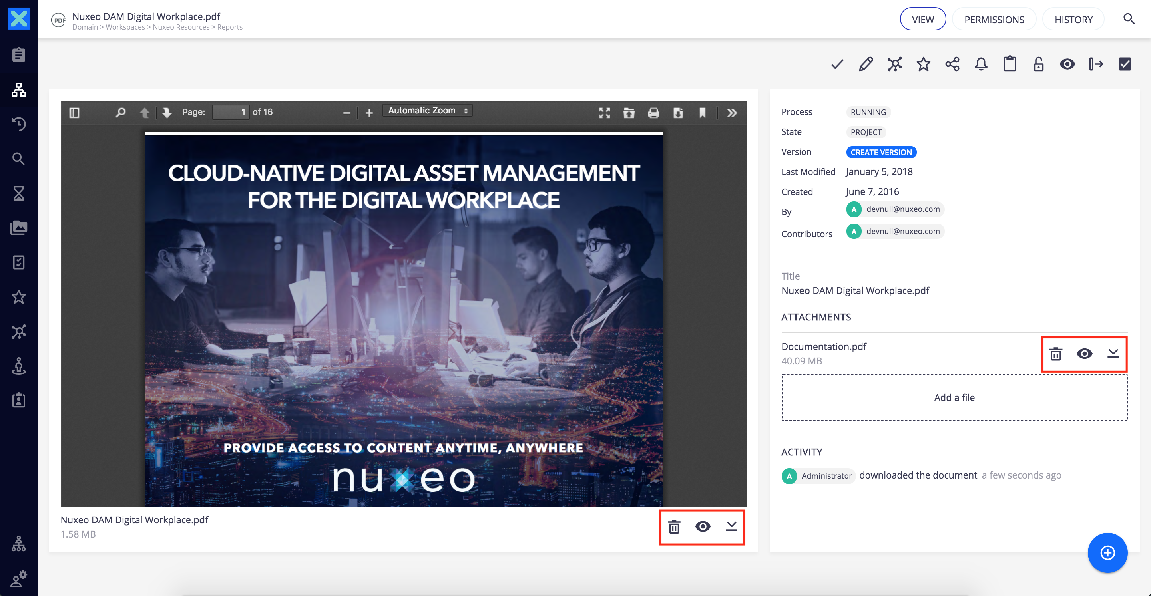Delete the main Nuxeo DAM Digital Workplace.pdf file
This screenshot has height=596, width=1151.
674,527
